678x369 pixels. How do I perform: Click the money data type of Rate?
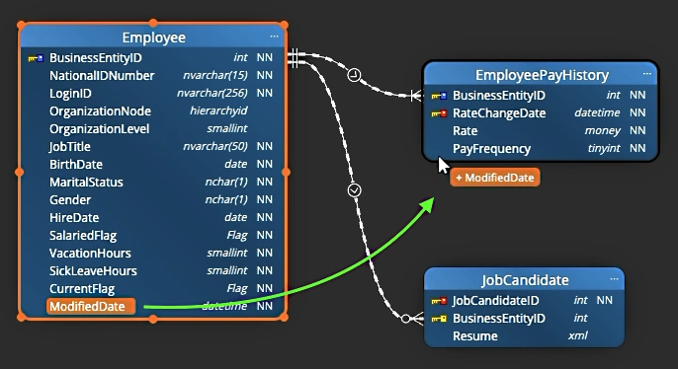pyautogui.click(x=602, y=131)
